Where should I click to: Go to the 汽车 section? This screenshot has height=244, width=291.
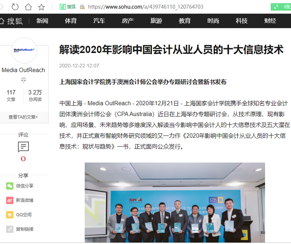click(x=99, y=21)
